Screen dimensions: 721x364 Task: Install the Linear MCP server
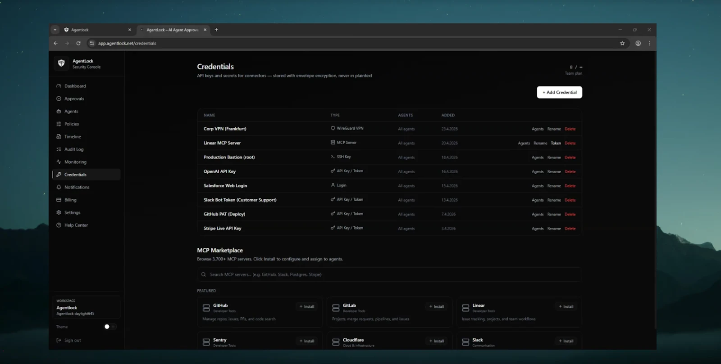pos(566,306)
